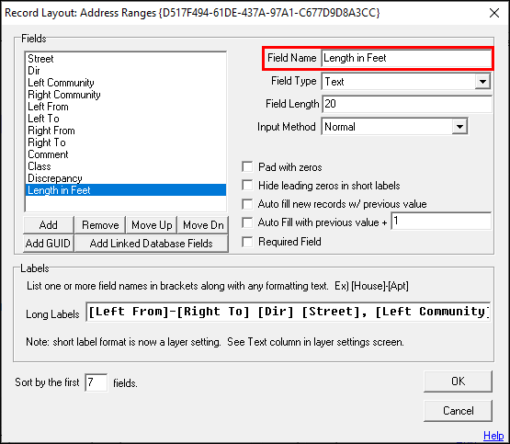The height and width of the screenshot is (444, 510).
Task: Select Left From field row
Action: click(126, 107)
